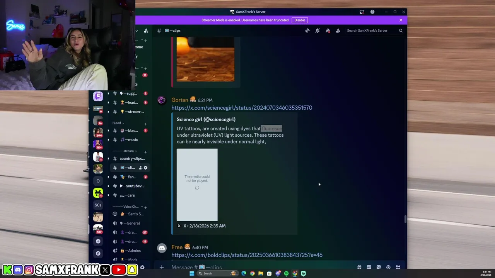Open the SCs server icon
This screenshot has height=278, width=495.
98,205
